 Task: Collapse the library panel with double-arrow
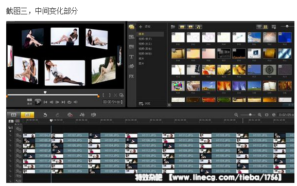tap(169, 105)
